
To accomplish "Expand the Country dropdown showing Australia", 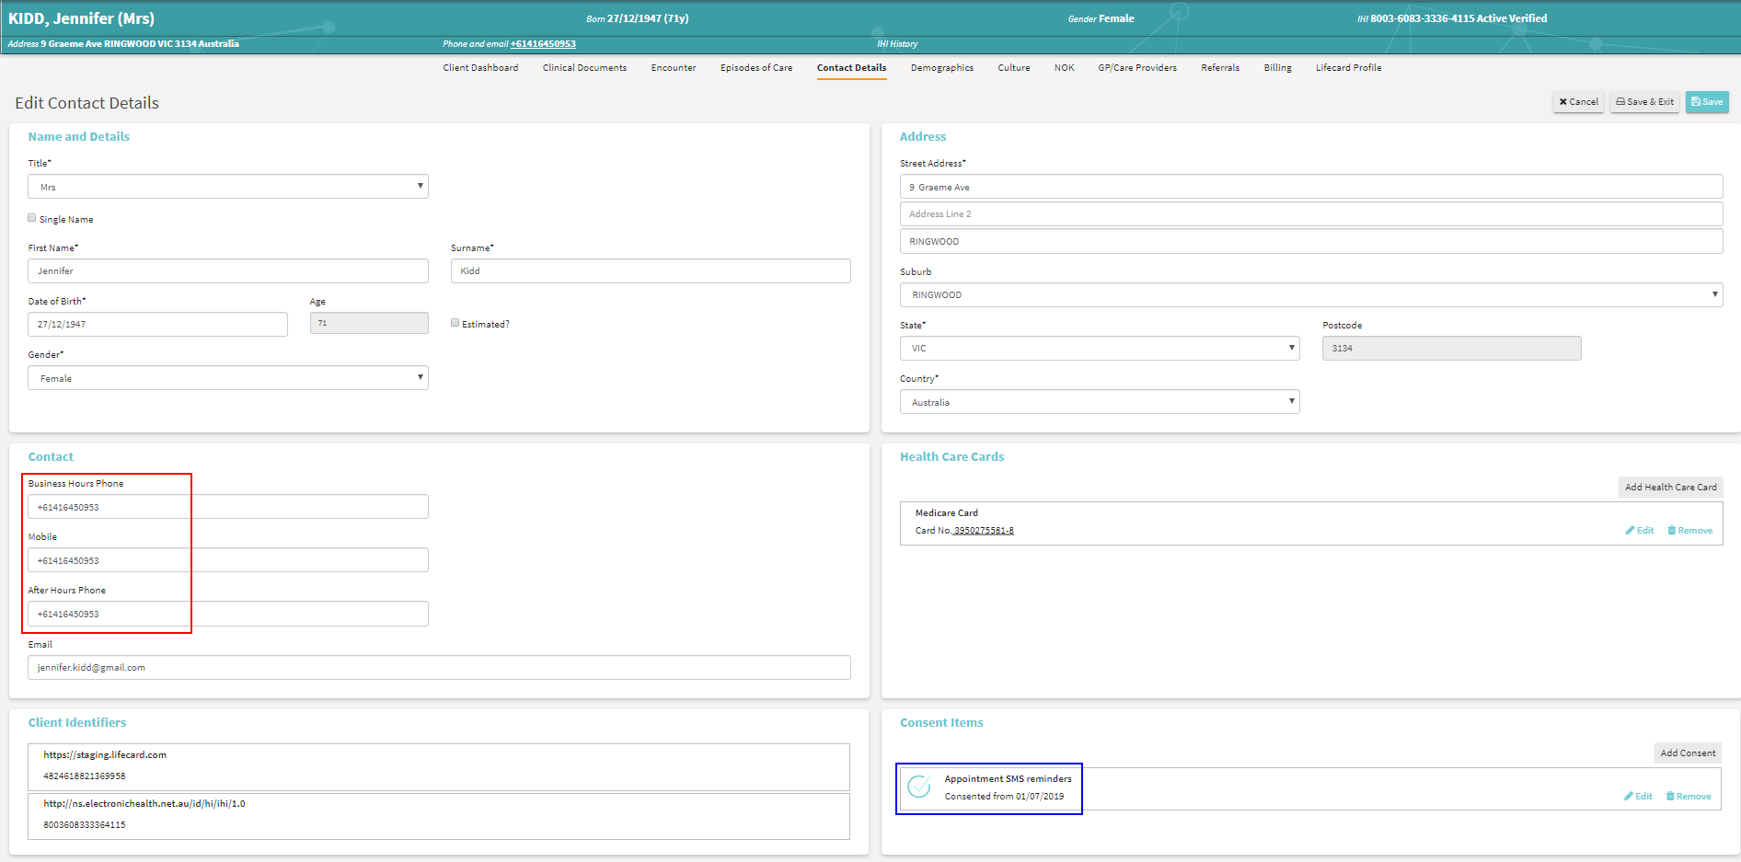I will (1099, 402).
